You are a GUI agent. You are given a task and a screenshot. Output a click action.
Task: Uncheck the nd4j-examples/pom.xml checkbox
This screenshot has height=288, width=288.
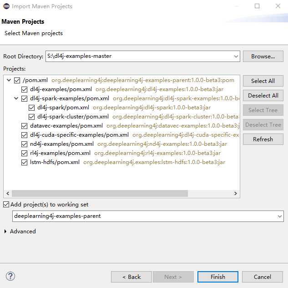[x=24, y=144]
